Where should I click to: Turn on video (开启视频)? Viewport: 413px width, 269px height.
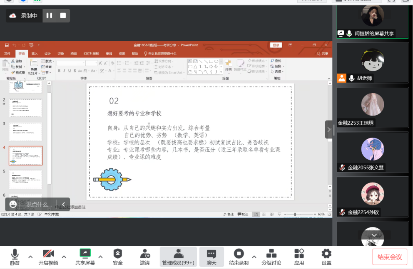(x=48, y=254)
